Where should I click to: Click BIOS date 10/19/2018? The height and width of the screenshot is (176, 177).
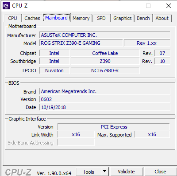105,107
